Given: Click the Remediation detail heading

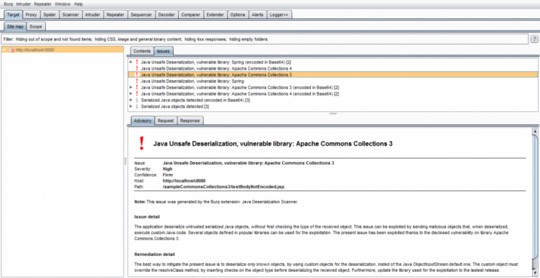Looking at the screenshot, I should (155, 254).
